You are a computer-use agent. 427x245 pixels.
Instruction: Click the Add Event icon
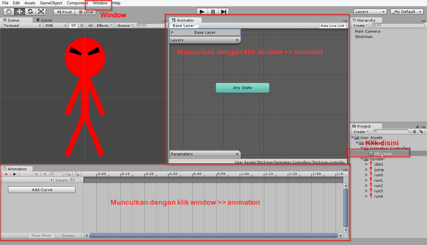77,174
